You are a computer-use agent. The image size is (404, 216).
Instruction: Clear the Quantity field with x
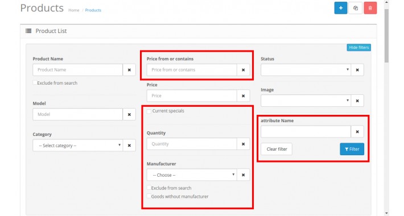coord(243,144)
